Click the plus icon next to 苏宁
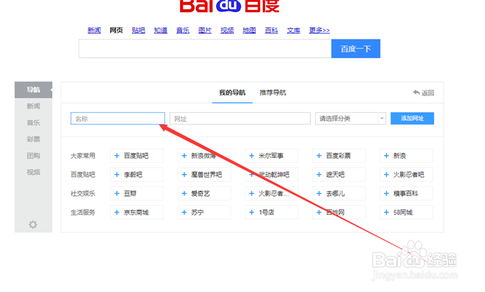The image size is (485, 292). [x=184, y=212]
